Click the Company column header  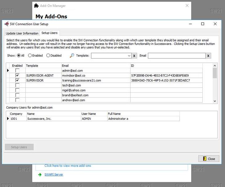point(18,114)
